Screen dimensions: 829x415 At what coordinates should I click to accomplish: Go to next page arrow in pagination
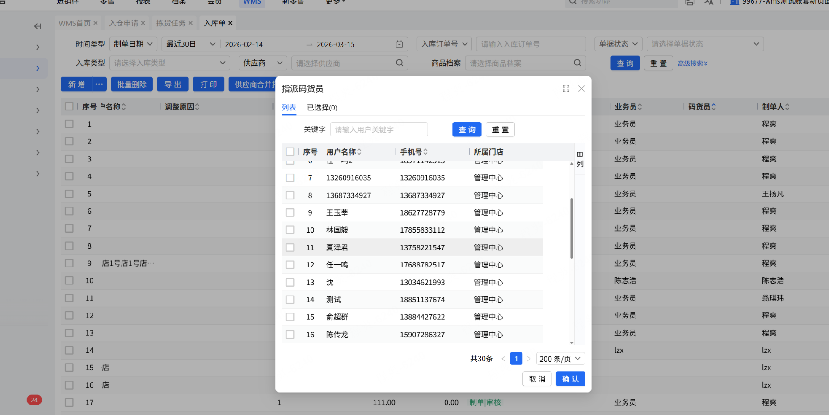click(x=529, y=359)
